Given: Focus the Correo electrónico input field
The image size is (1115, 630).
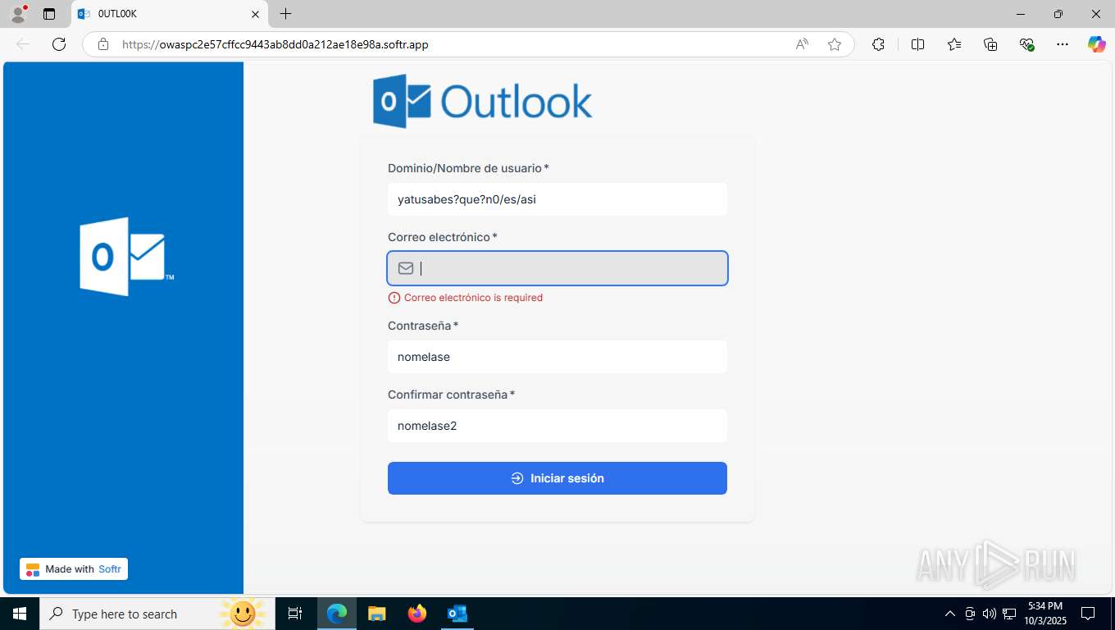Looking at the screenshot, I should point(557,268).
